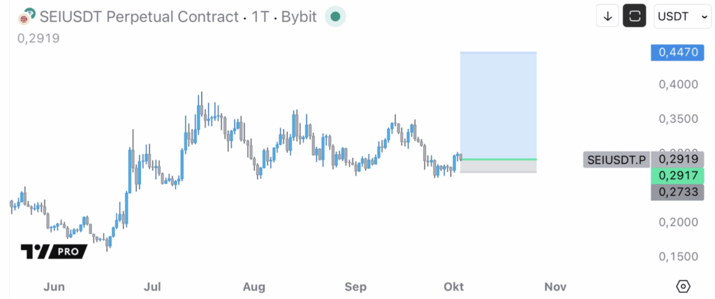Open the USDT currency dropdown

[681, 16]
